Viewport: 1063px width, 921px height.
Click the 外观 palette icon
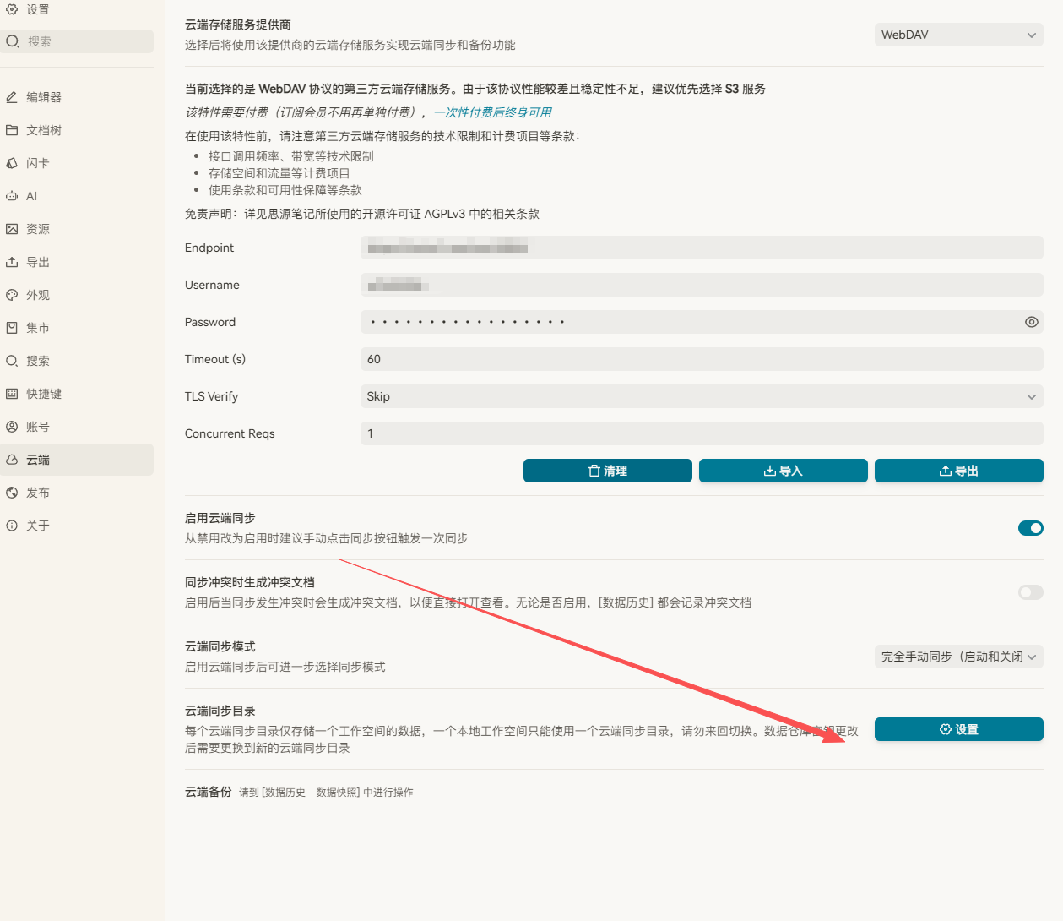tap(12, 295)
